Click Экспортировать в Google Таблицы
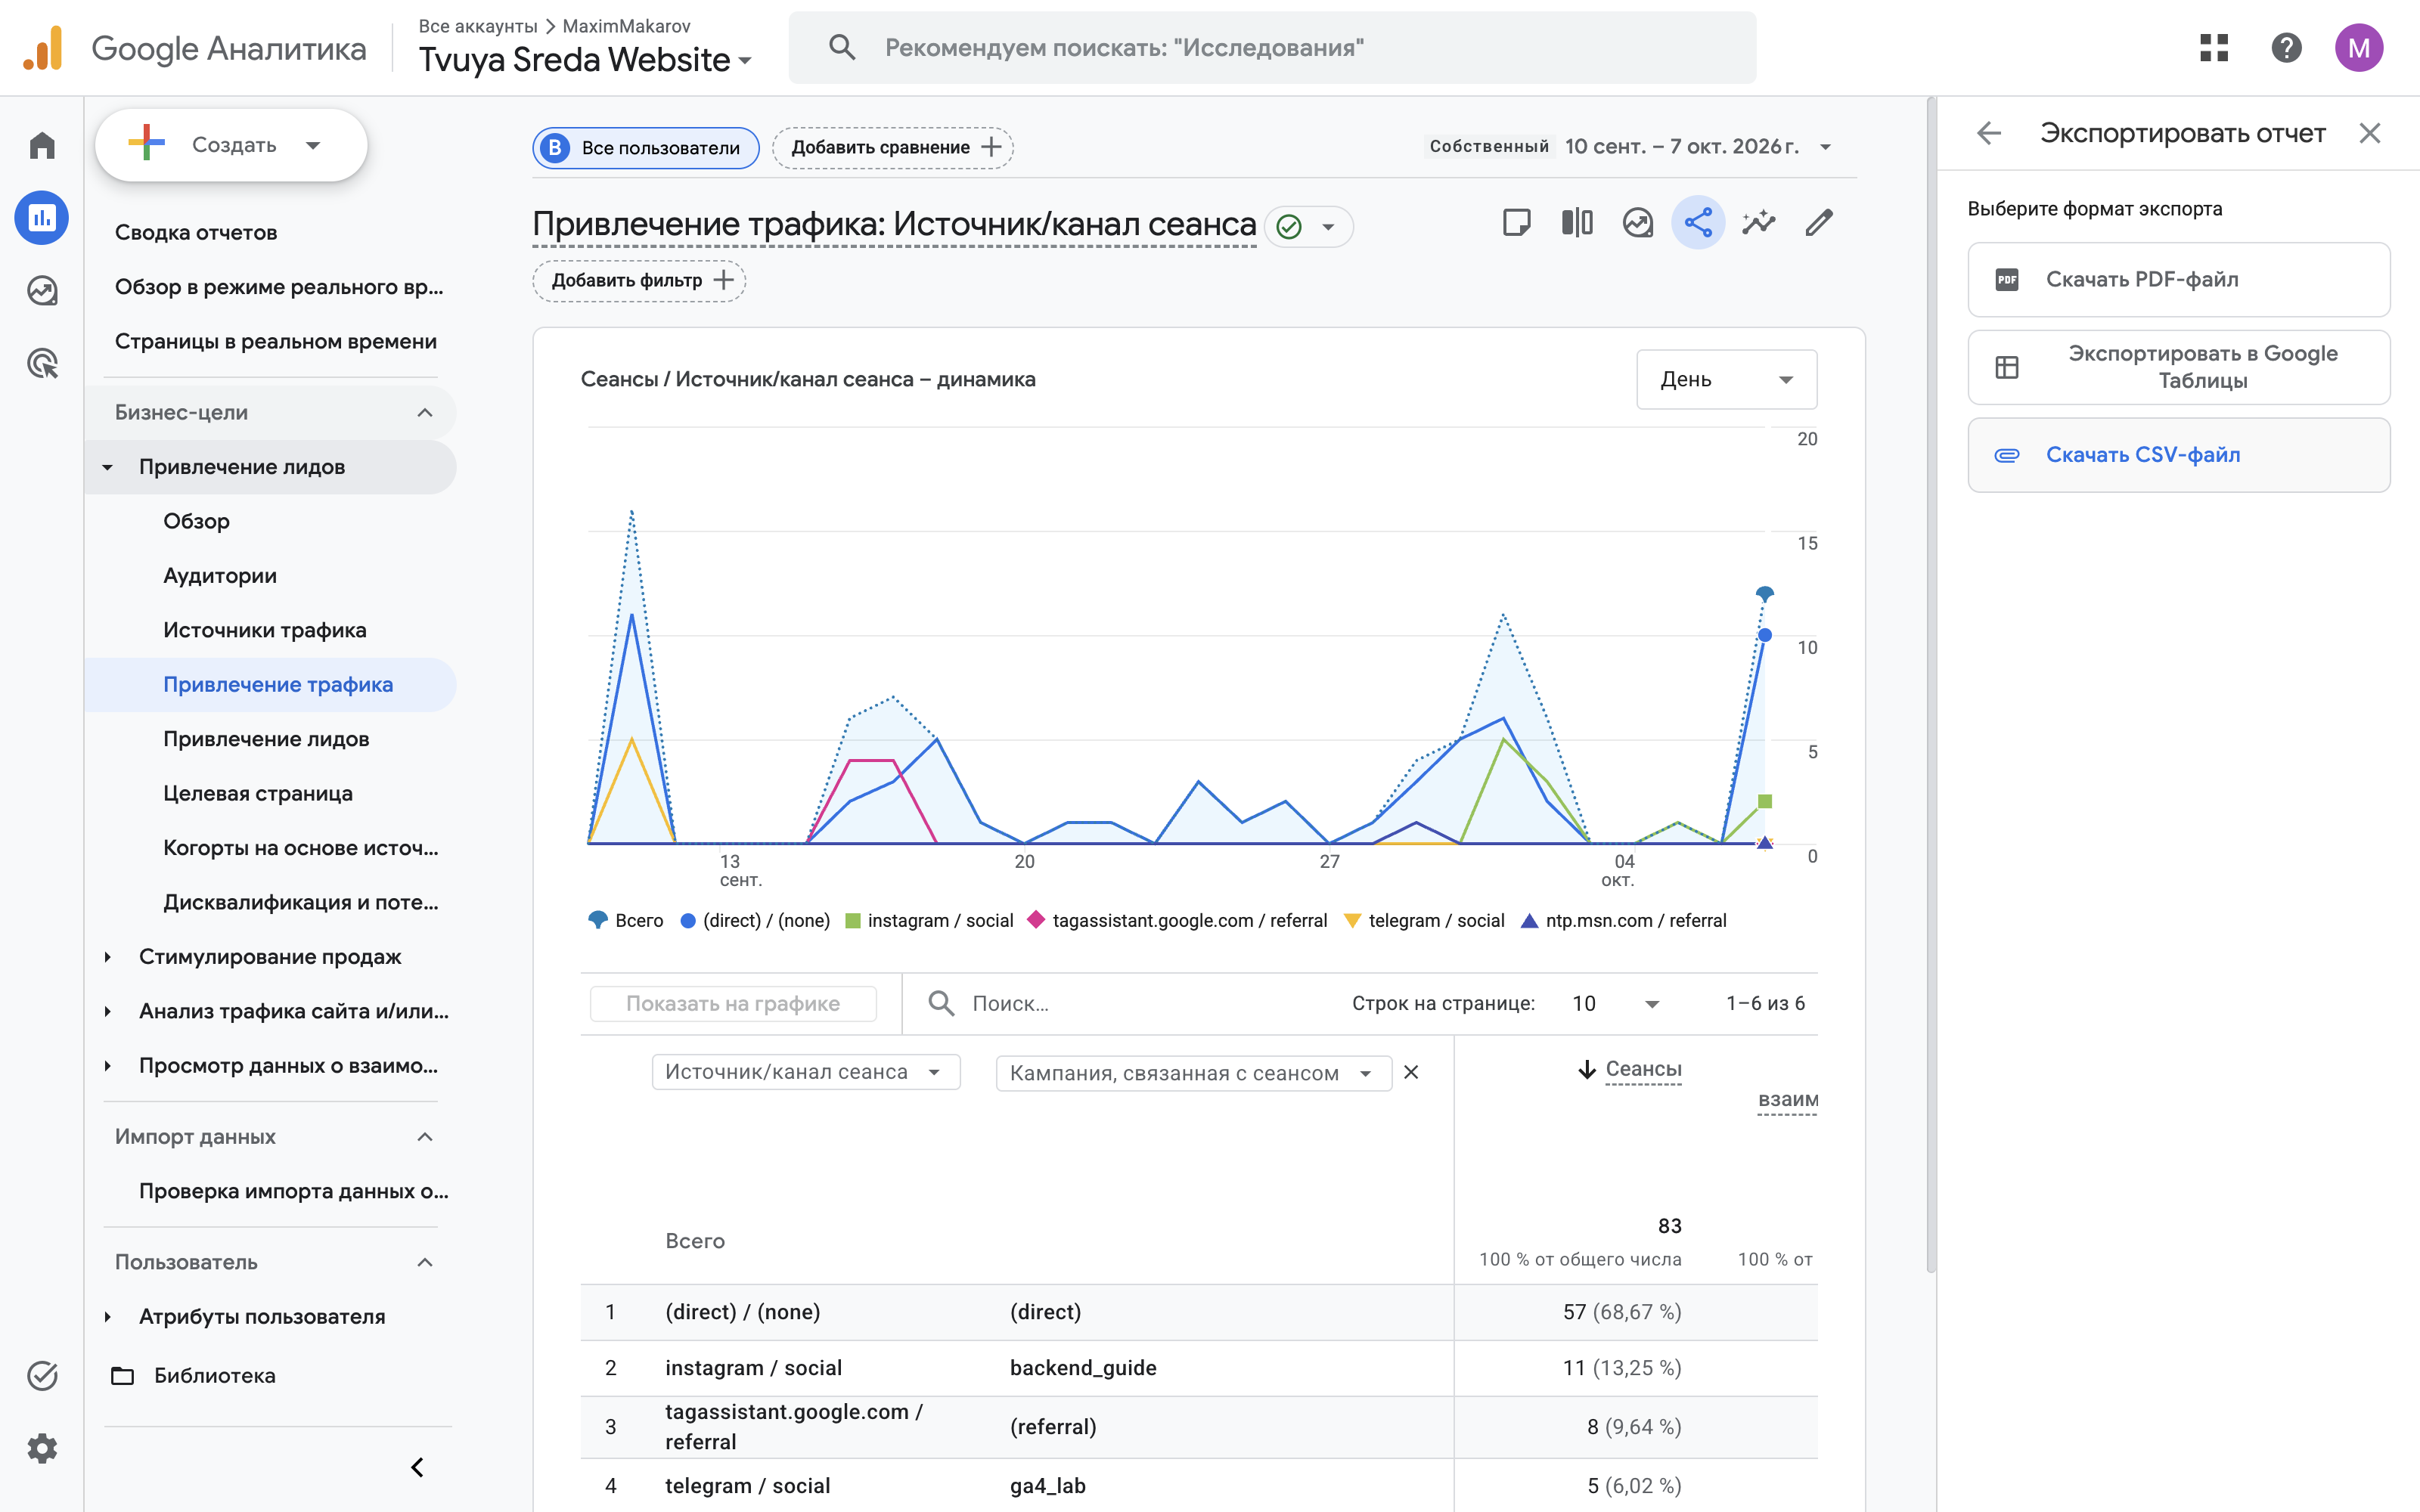 click(2178, 367)
